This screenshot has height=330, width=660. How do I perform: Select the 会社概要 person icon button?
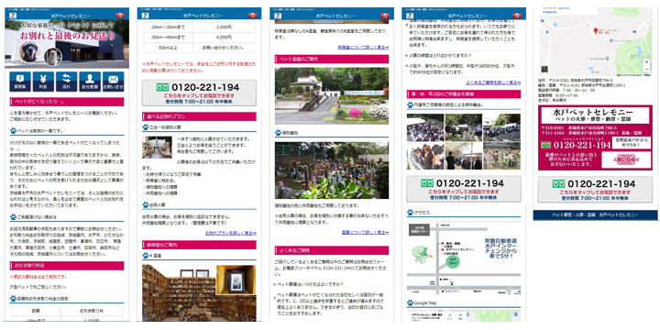pos(90,82)
